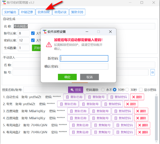Viewport: 160px width, 144px height.
Task: Cancel the encryption dialog with 取消
Action: click(90, 77)
